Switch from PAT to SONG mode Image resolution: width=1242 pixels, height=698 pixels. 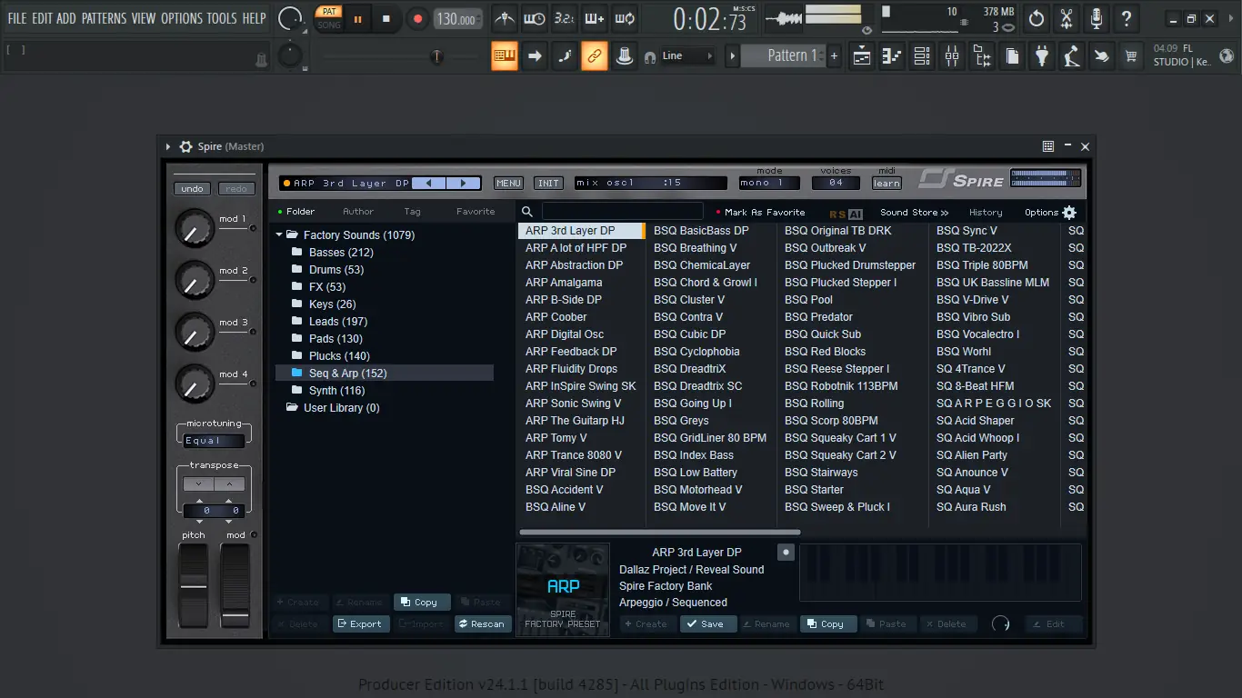pyautogui.click(x=328, y=25)
